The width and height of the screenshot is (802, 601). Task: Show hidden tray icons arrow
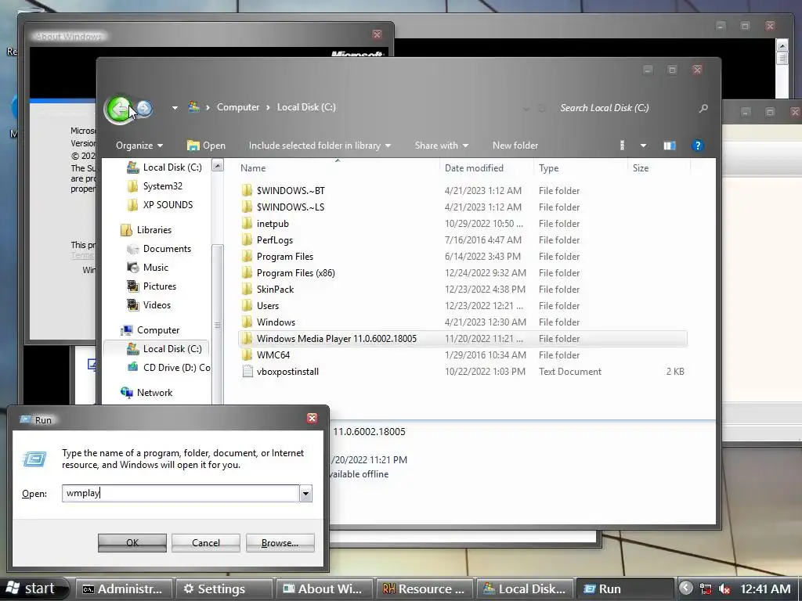click(686, 588)
